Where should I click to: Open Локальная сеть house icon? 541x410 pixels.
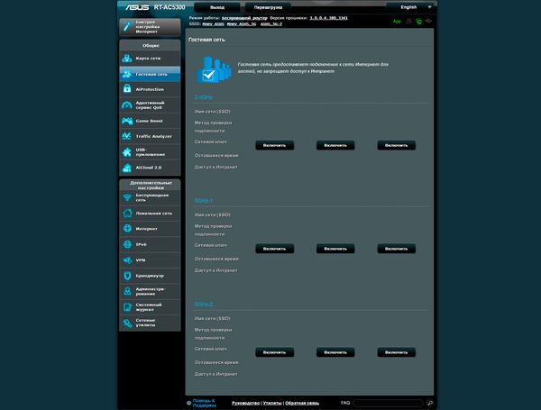tap(127, 213)
